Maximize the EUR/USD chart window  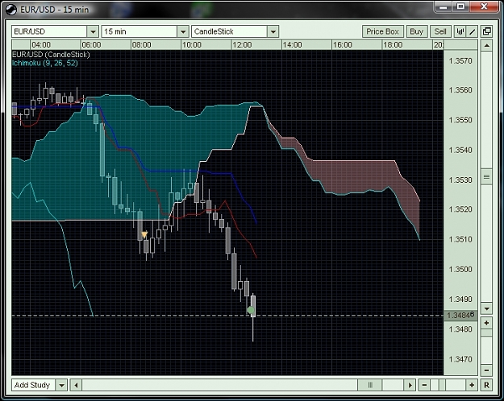pos(461,6)
